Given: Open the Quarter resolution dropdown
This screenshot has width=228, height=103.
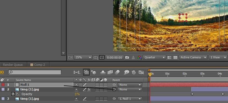Looking at the screenshot, I should tap(154, 57).
